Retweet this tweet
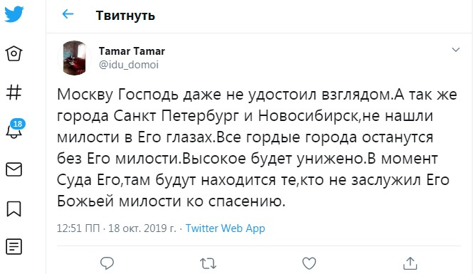474x274 pixels. [208, 263]
